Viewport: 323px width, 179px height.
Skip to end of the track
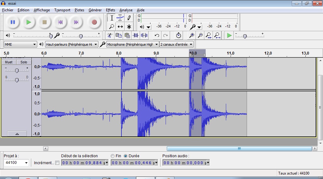76,22
